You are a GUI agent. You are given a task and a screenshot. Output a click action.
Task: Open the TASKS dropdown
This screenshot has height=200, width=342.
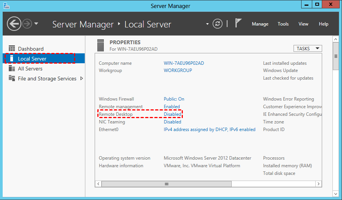point(307,48)
